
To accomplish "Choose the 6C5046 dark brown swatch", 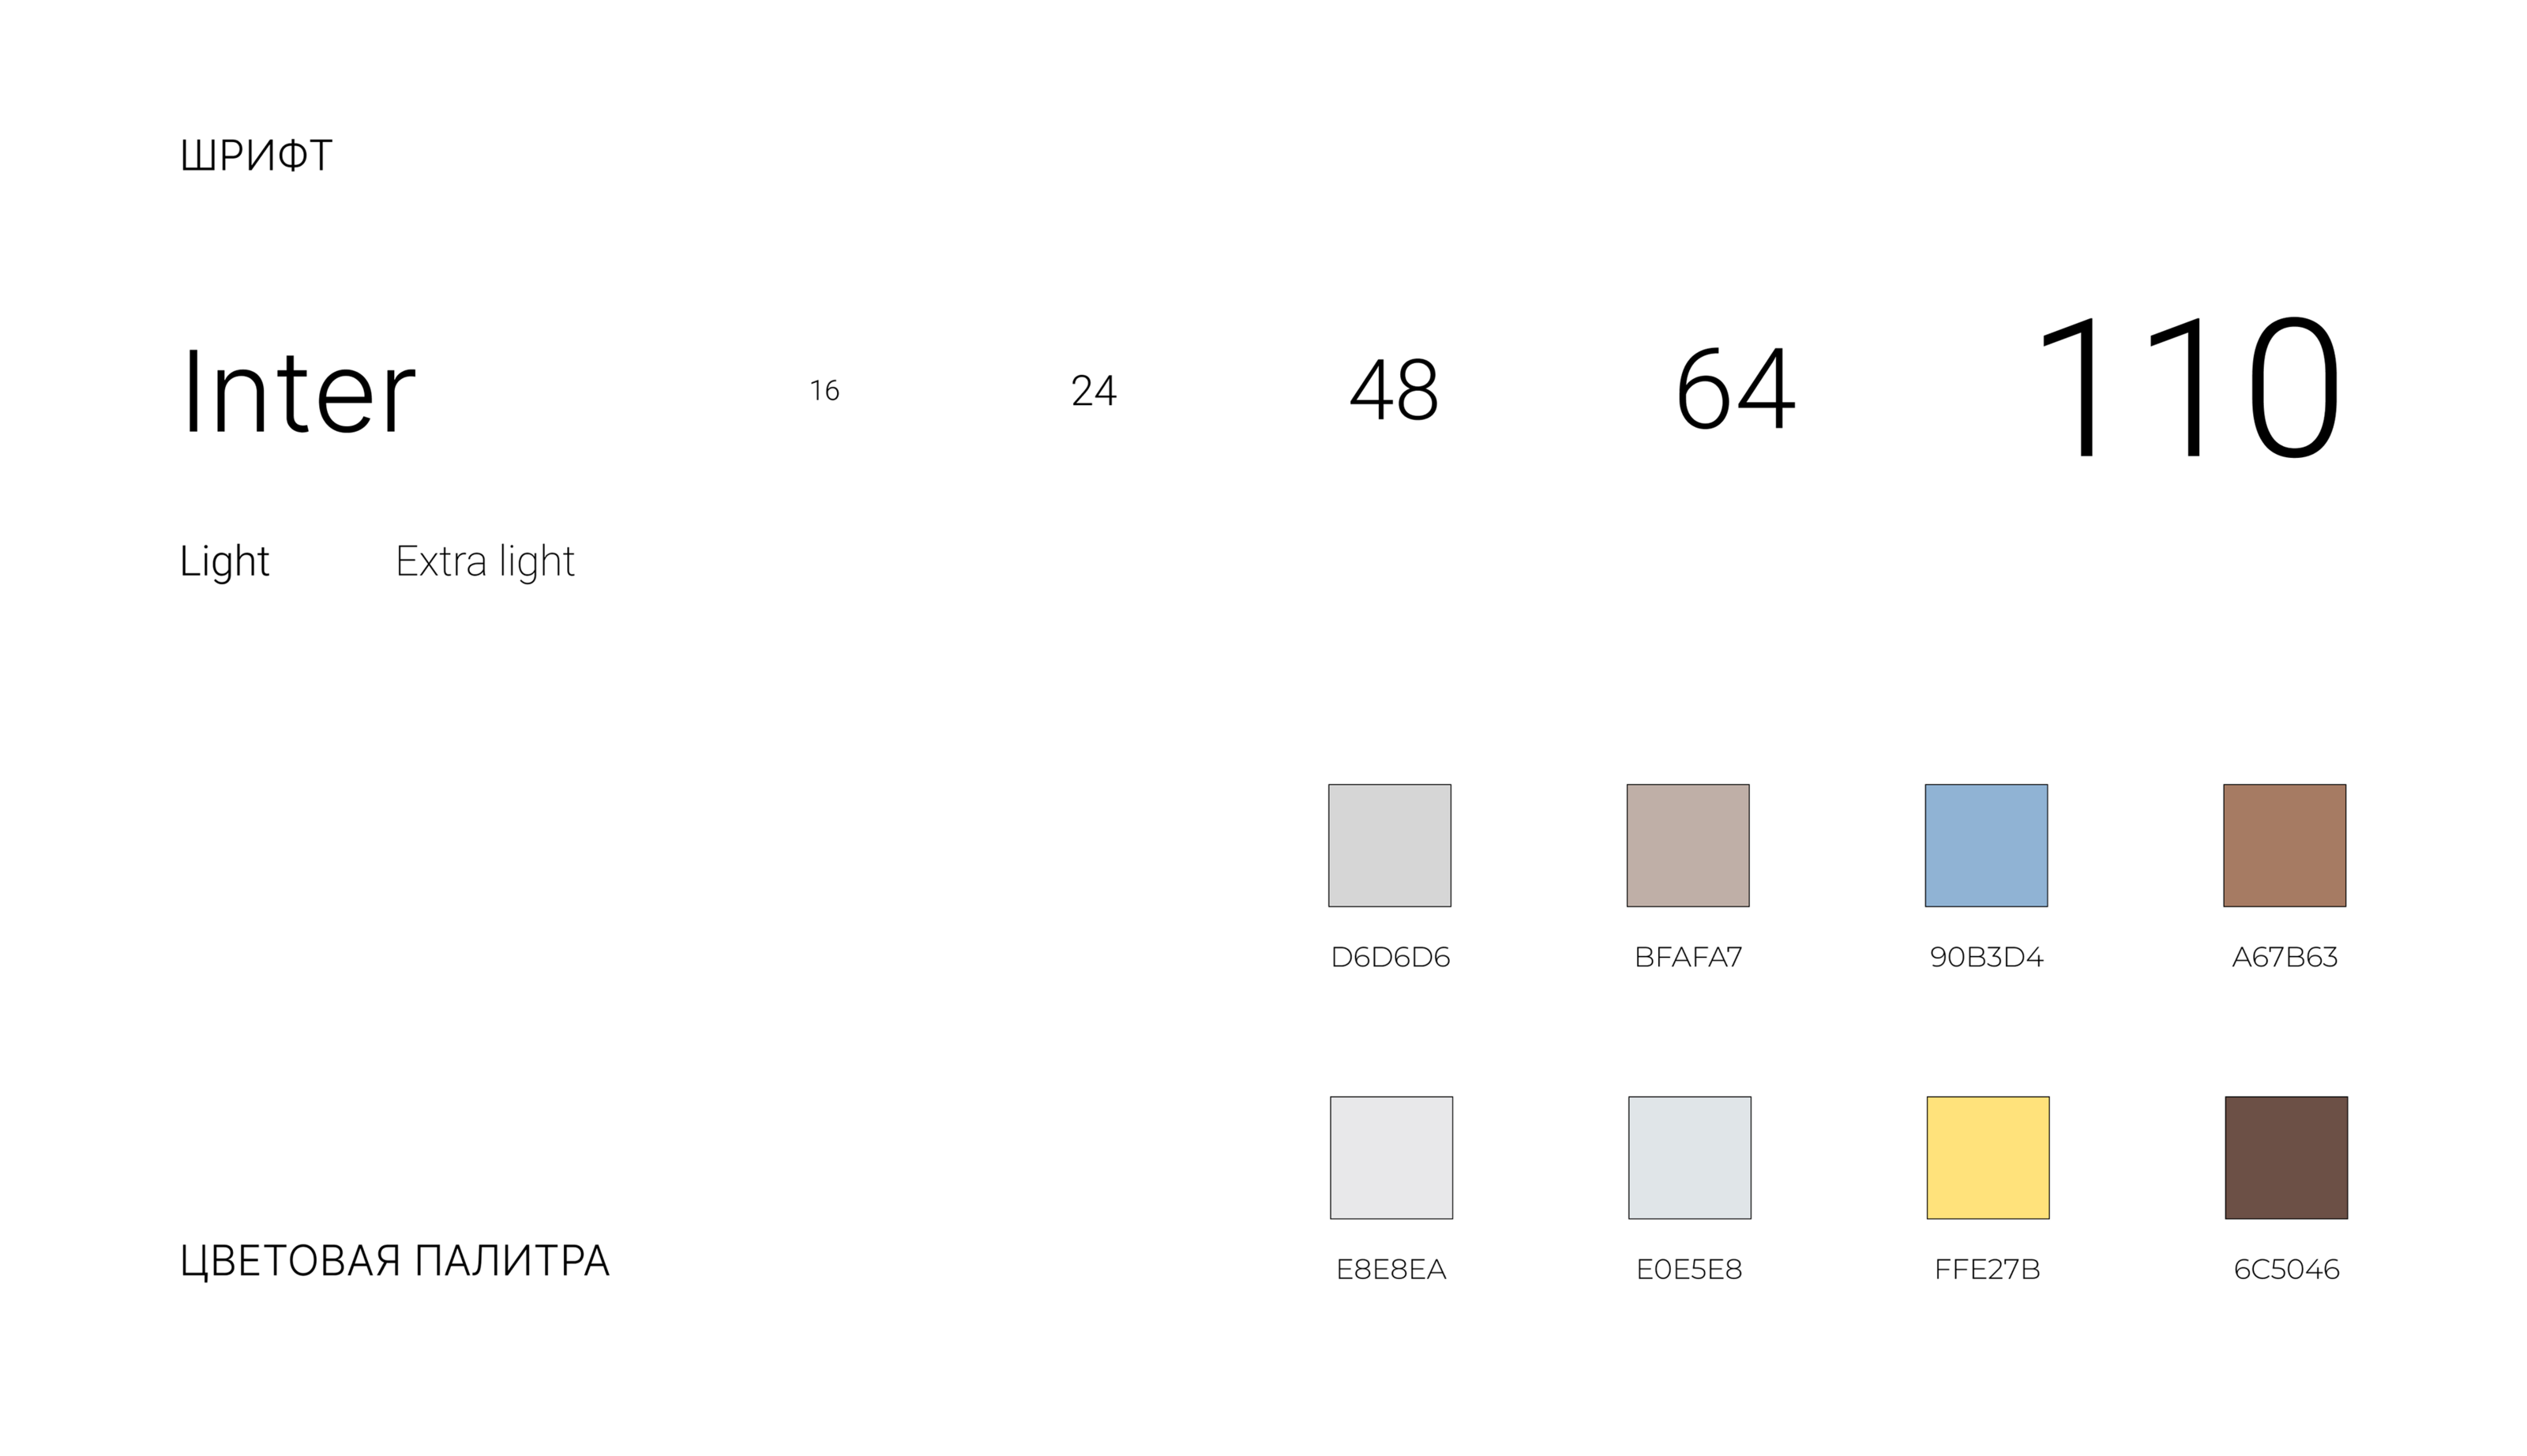I will pos(2285,1157).
